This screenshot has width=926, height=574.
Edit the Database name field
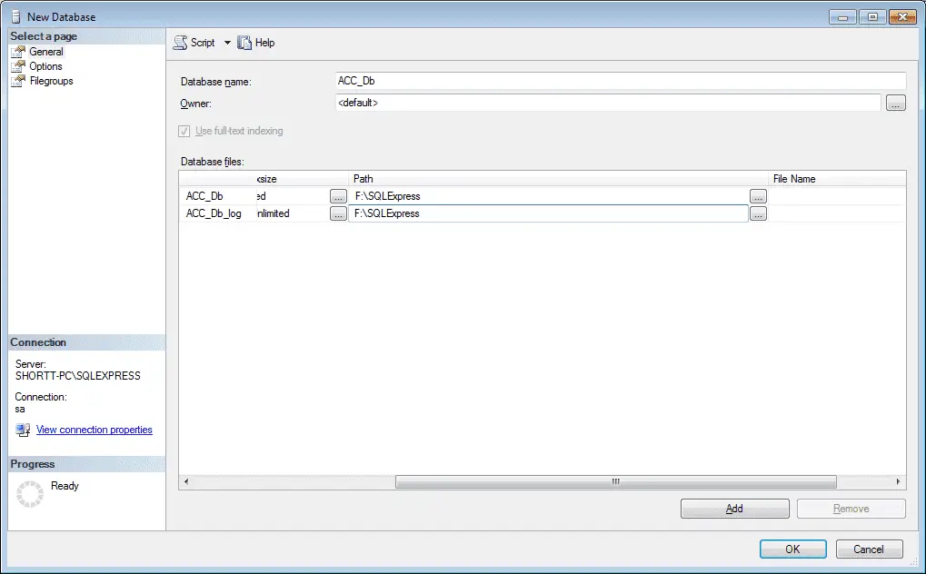tap(620, 81)
